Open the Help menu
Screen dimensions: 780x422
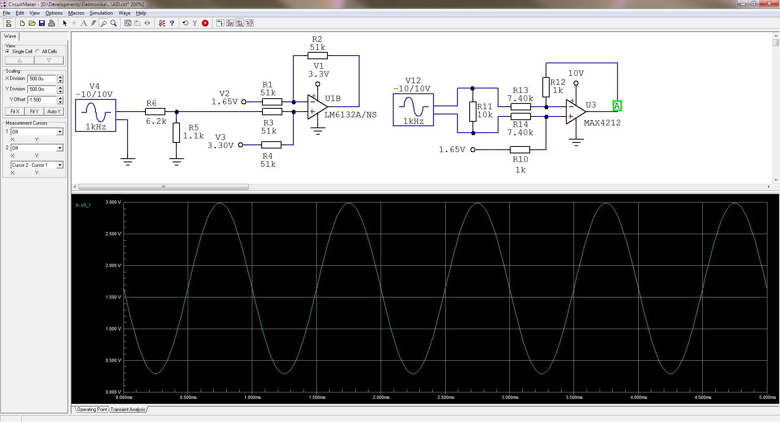(x=141, y=13)
